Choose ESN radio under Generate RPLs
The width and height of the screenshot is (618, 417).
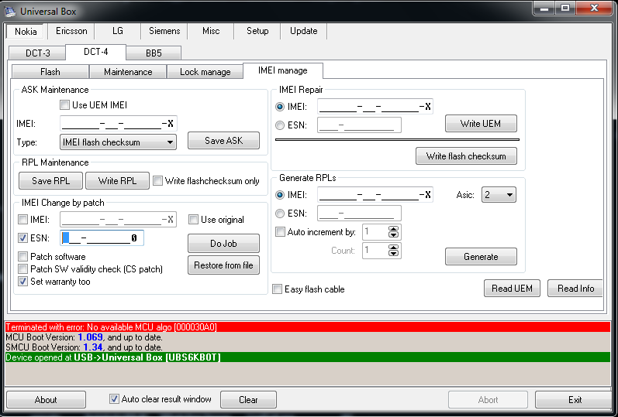pos(280,214)
